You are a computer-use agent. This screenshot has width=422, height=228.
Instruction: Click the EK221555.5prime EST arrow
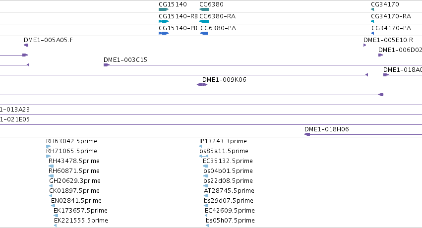(55, 226)
